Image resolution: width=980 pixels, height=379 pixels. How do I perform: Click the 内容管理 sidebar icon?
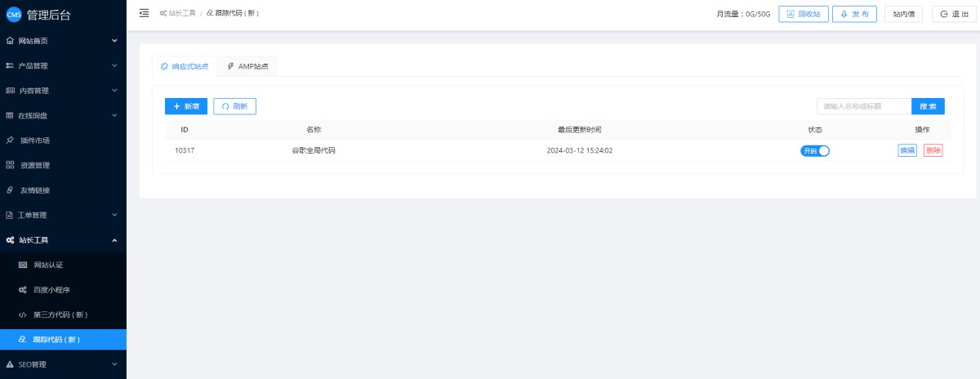[x=10, y=91]
